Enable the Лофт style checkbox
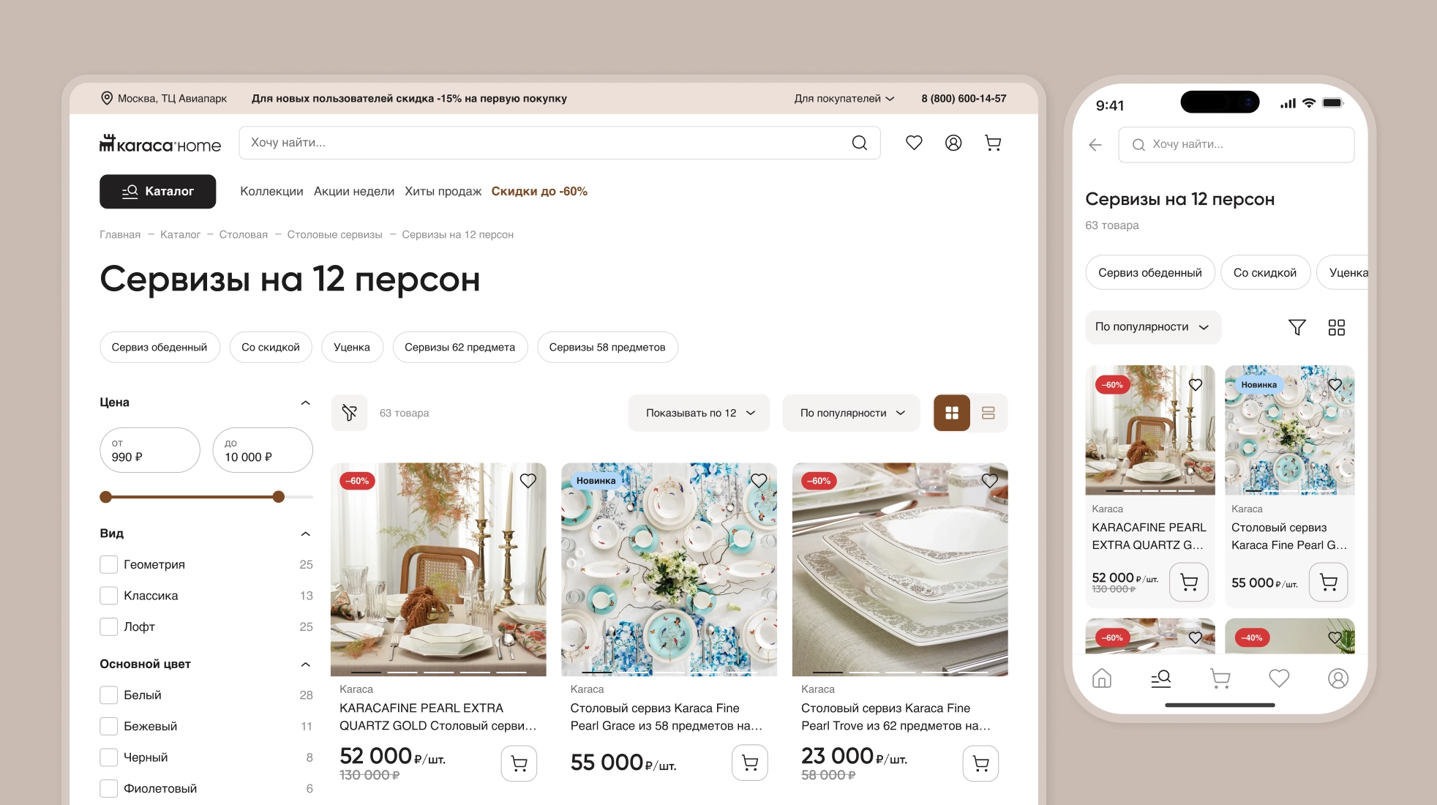Image resolution: width=1437 pixels, height=805 pixels. click(108, 626)
